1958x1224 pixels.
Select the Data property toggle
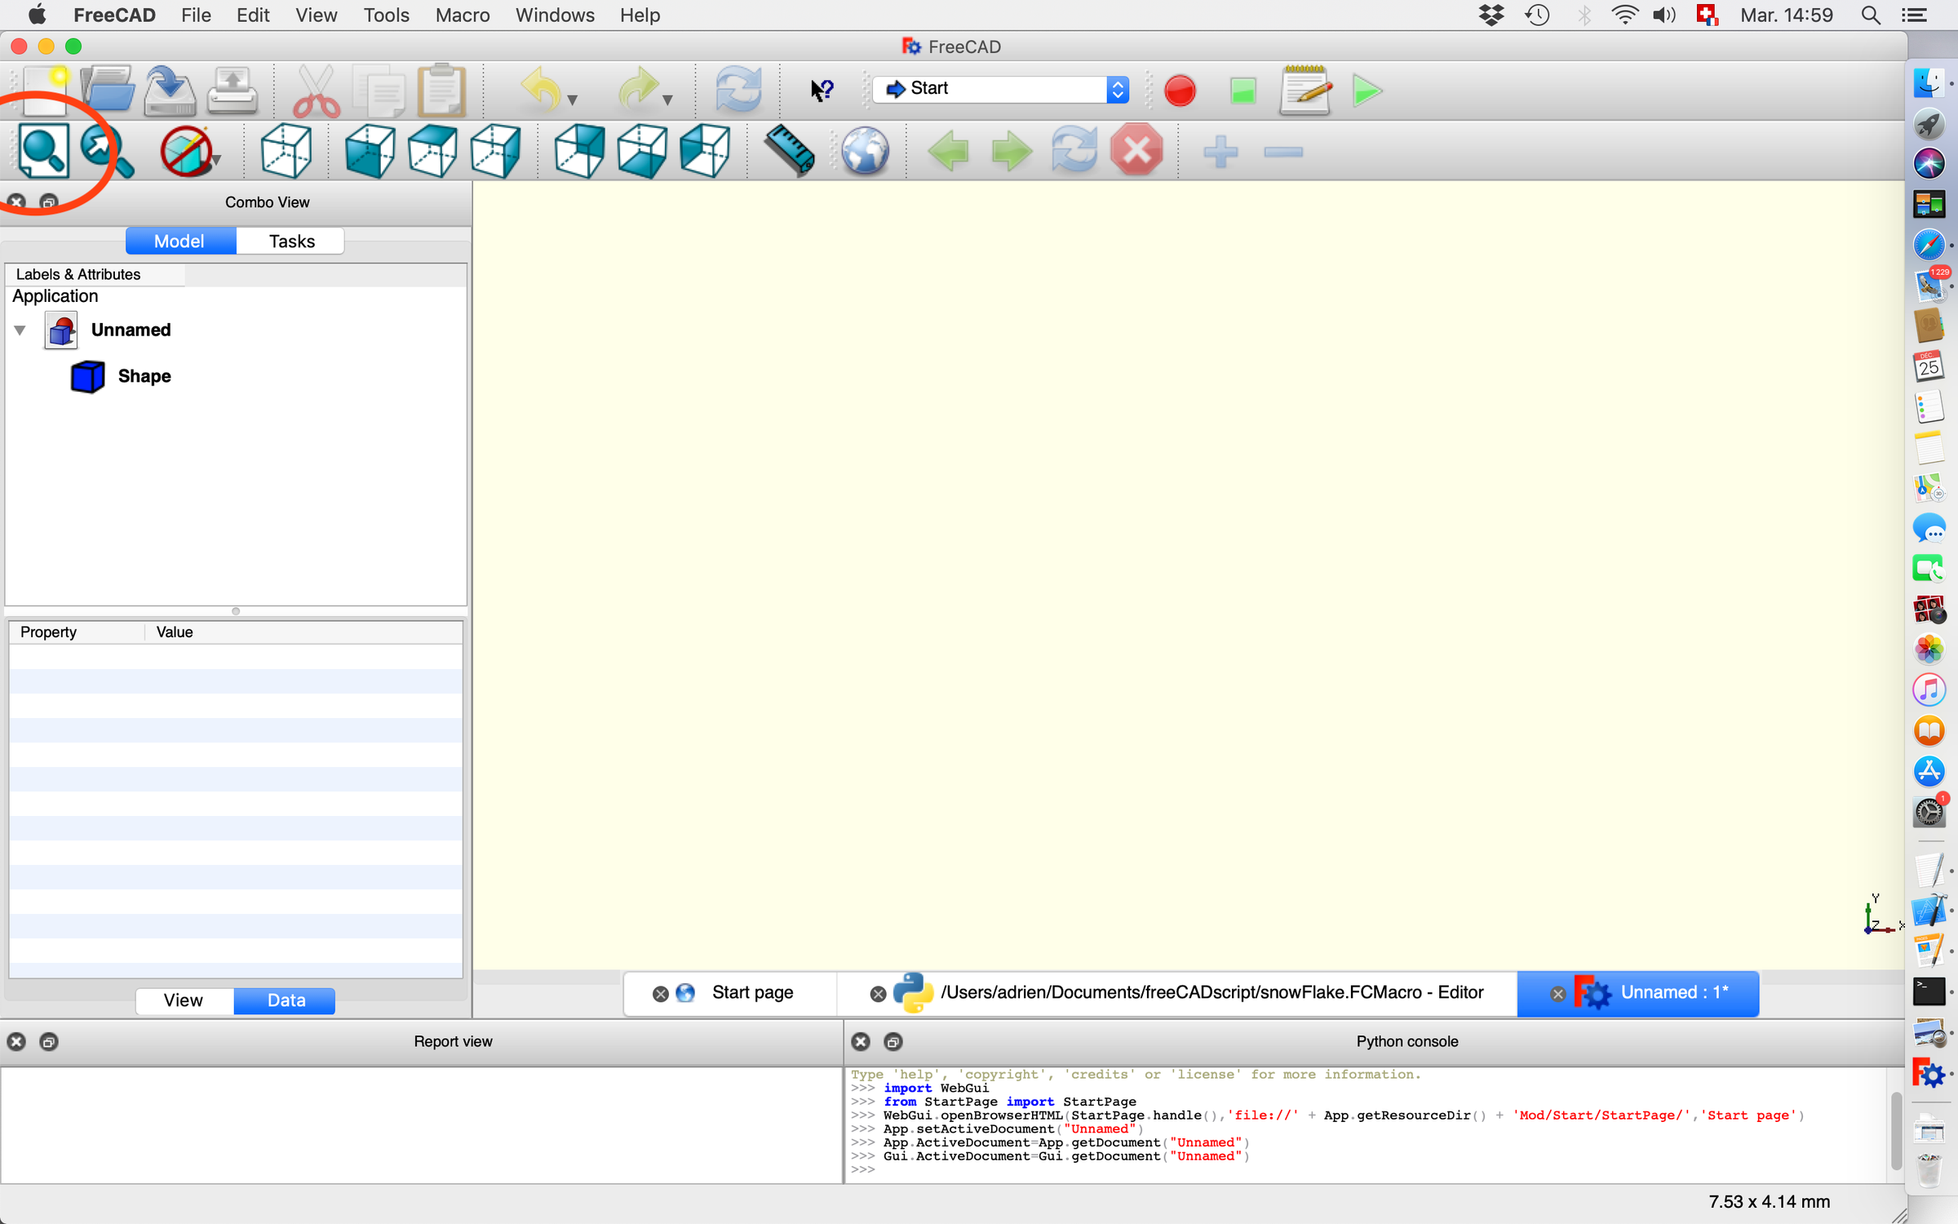click(x=285, y=1000)
